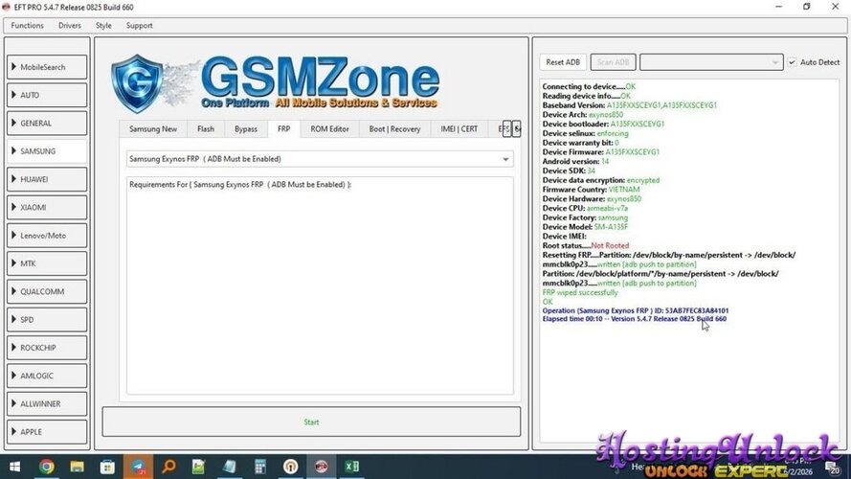
Task: Expand the XIAOMI section
Action: coord(47,208)
